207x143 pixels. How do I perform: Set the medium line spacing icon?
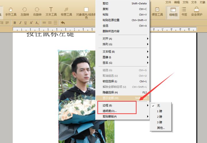pyautogui.click(x=50, y=23)
